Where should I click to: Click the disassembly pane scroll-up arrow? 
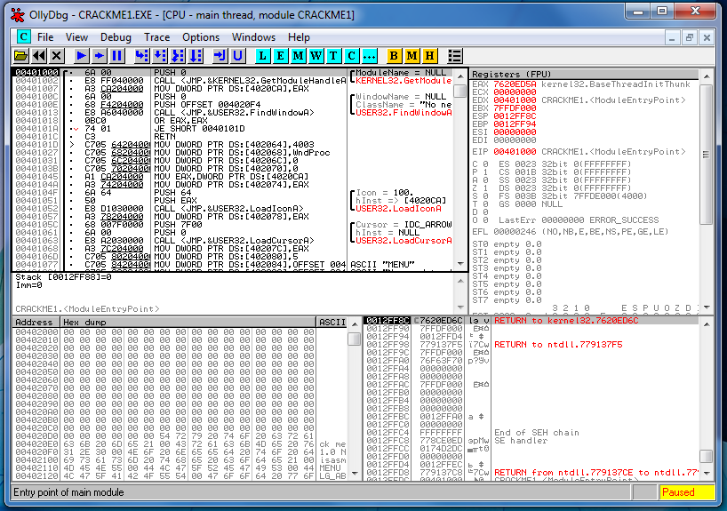coord(460,76)
